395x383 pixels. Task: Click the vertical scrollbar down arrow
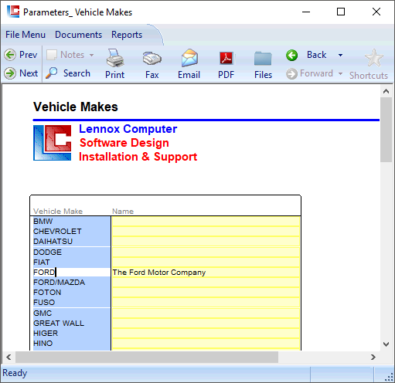386,344
